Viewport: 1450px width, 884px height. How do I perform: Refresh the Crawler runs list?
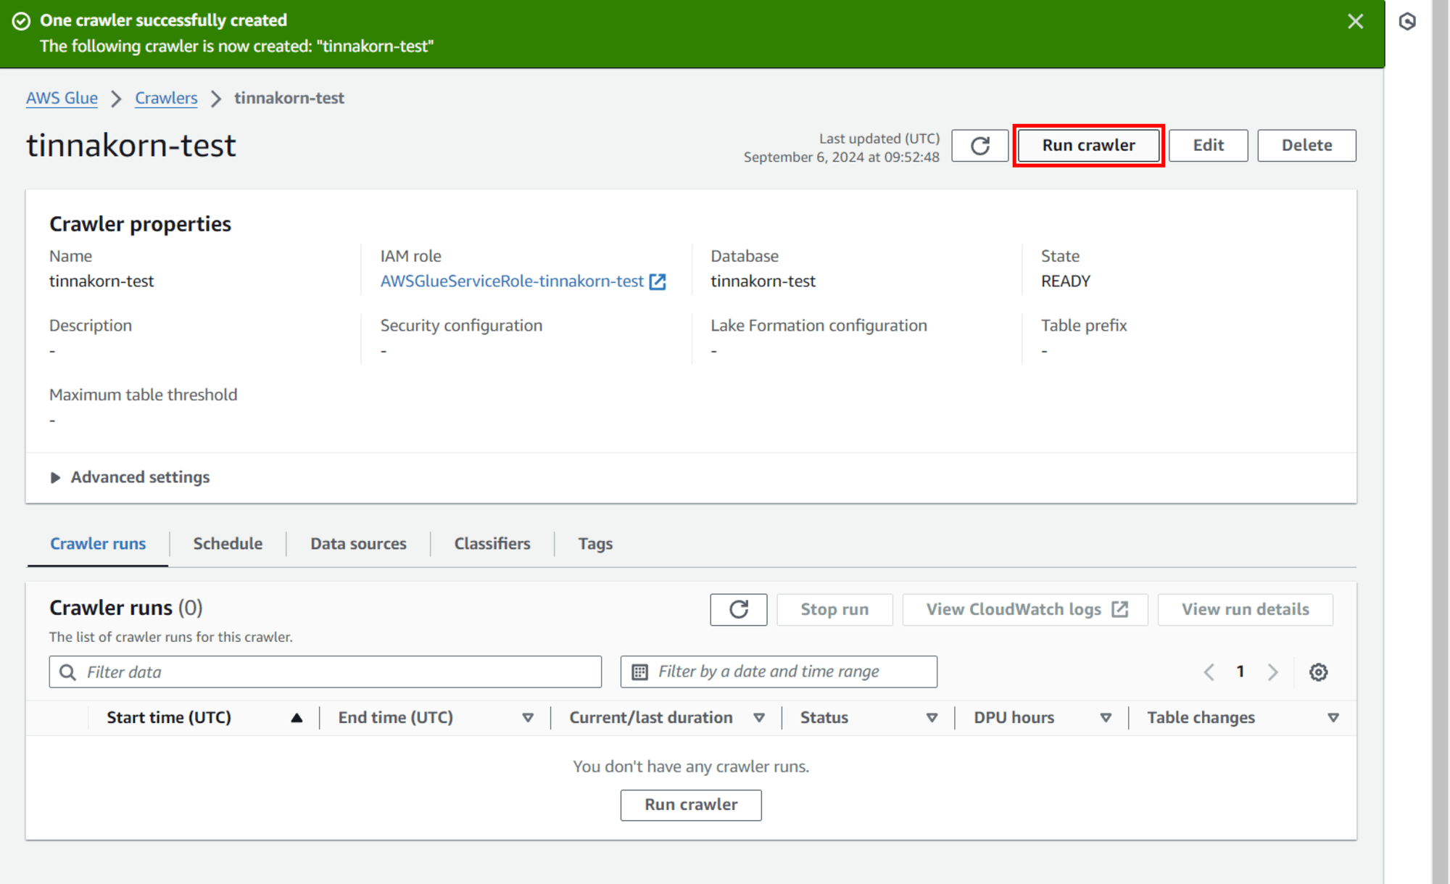(738, 609)
